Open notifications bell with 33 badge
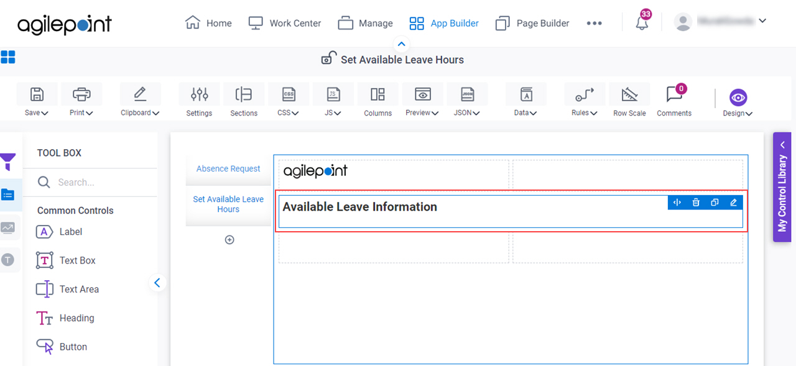 (642, 22)
